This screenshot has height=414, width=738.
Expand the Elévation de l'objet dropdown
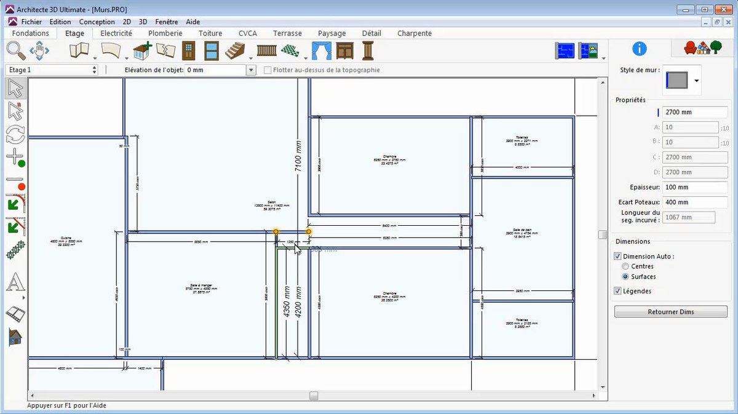point(250,70)
